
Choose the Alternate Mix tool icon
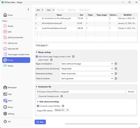pos(5,49)
